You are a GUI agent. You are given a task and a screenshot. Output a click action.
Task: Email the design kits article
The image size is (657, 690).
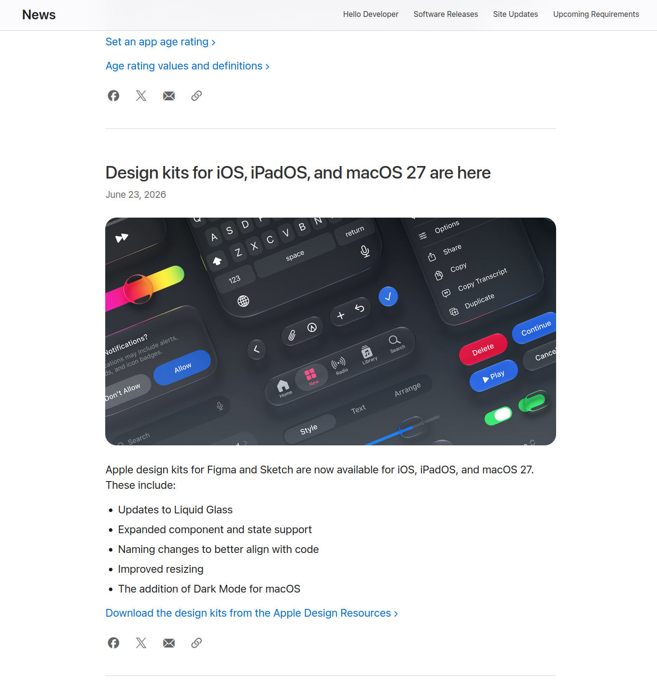pyautogui.click(x=169, y=643)
